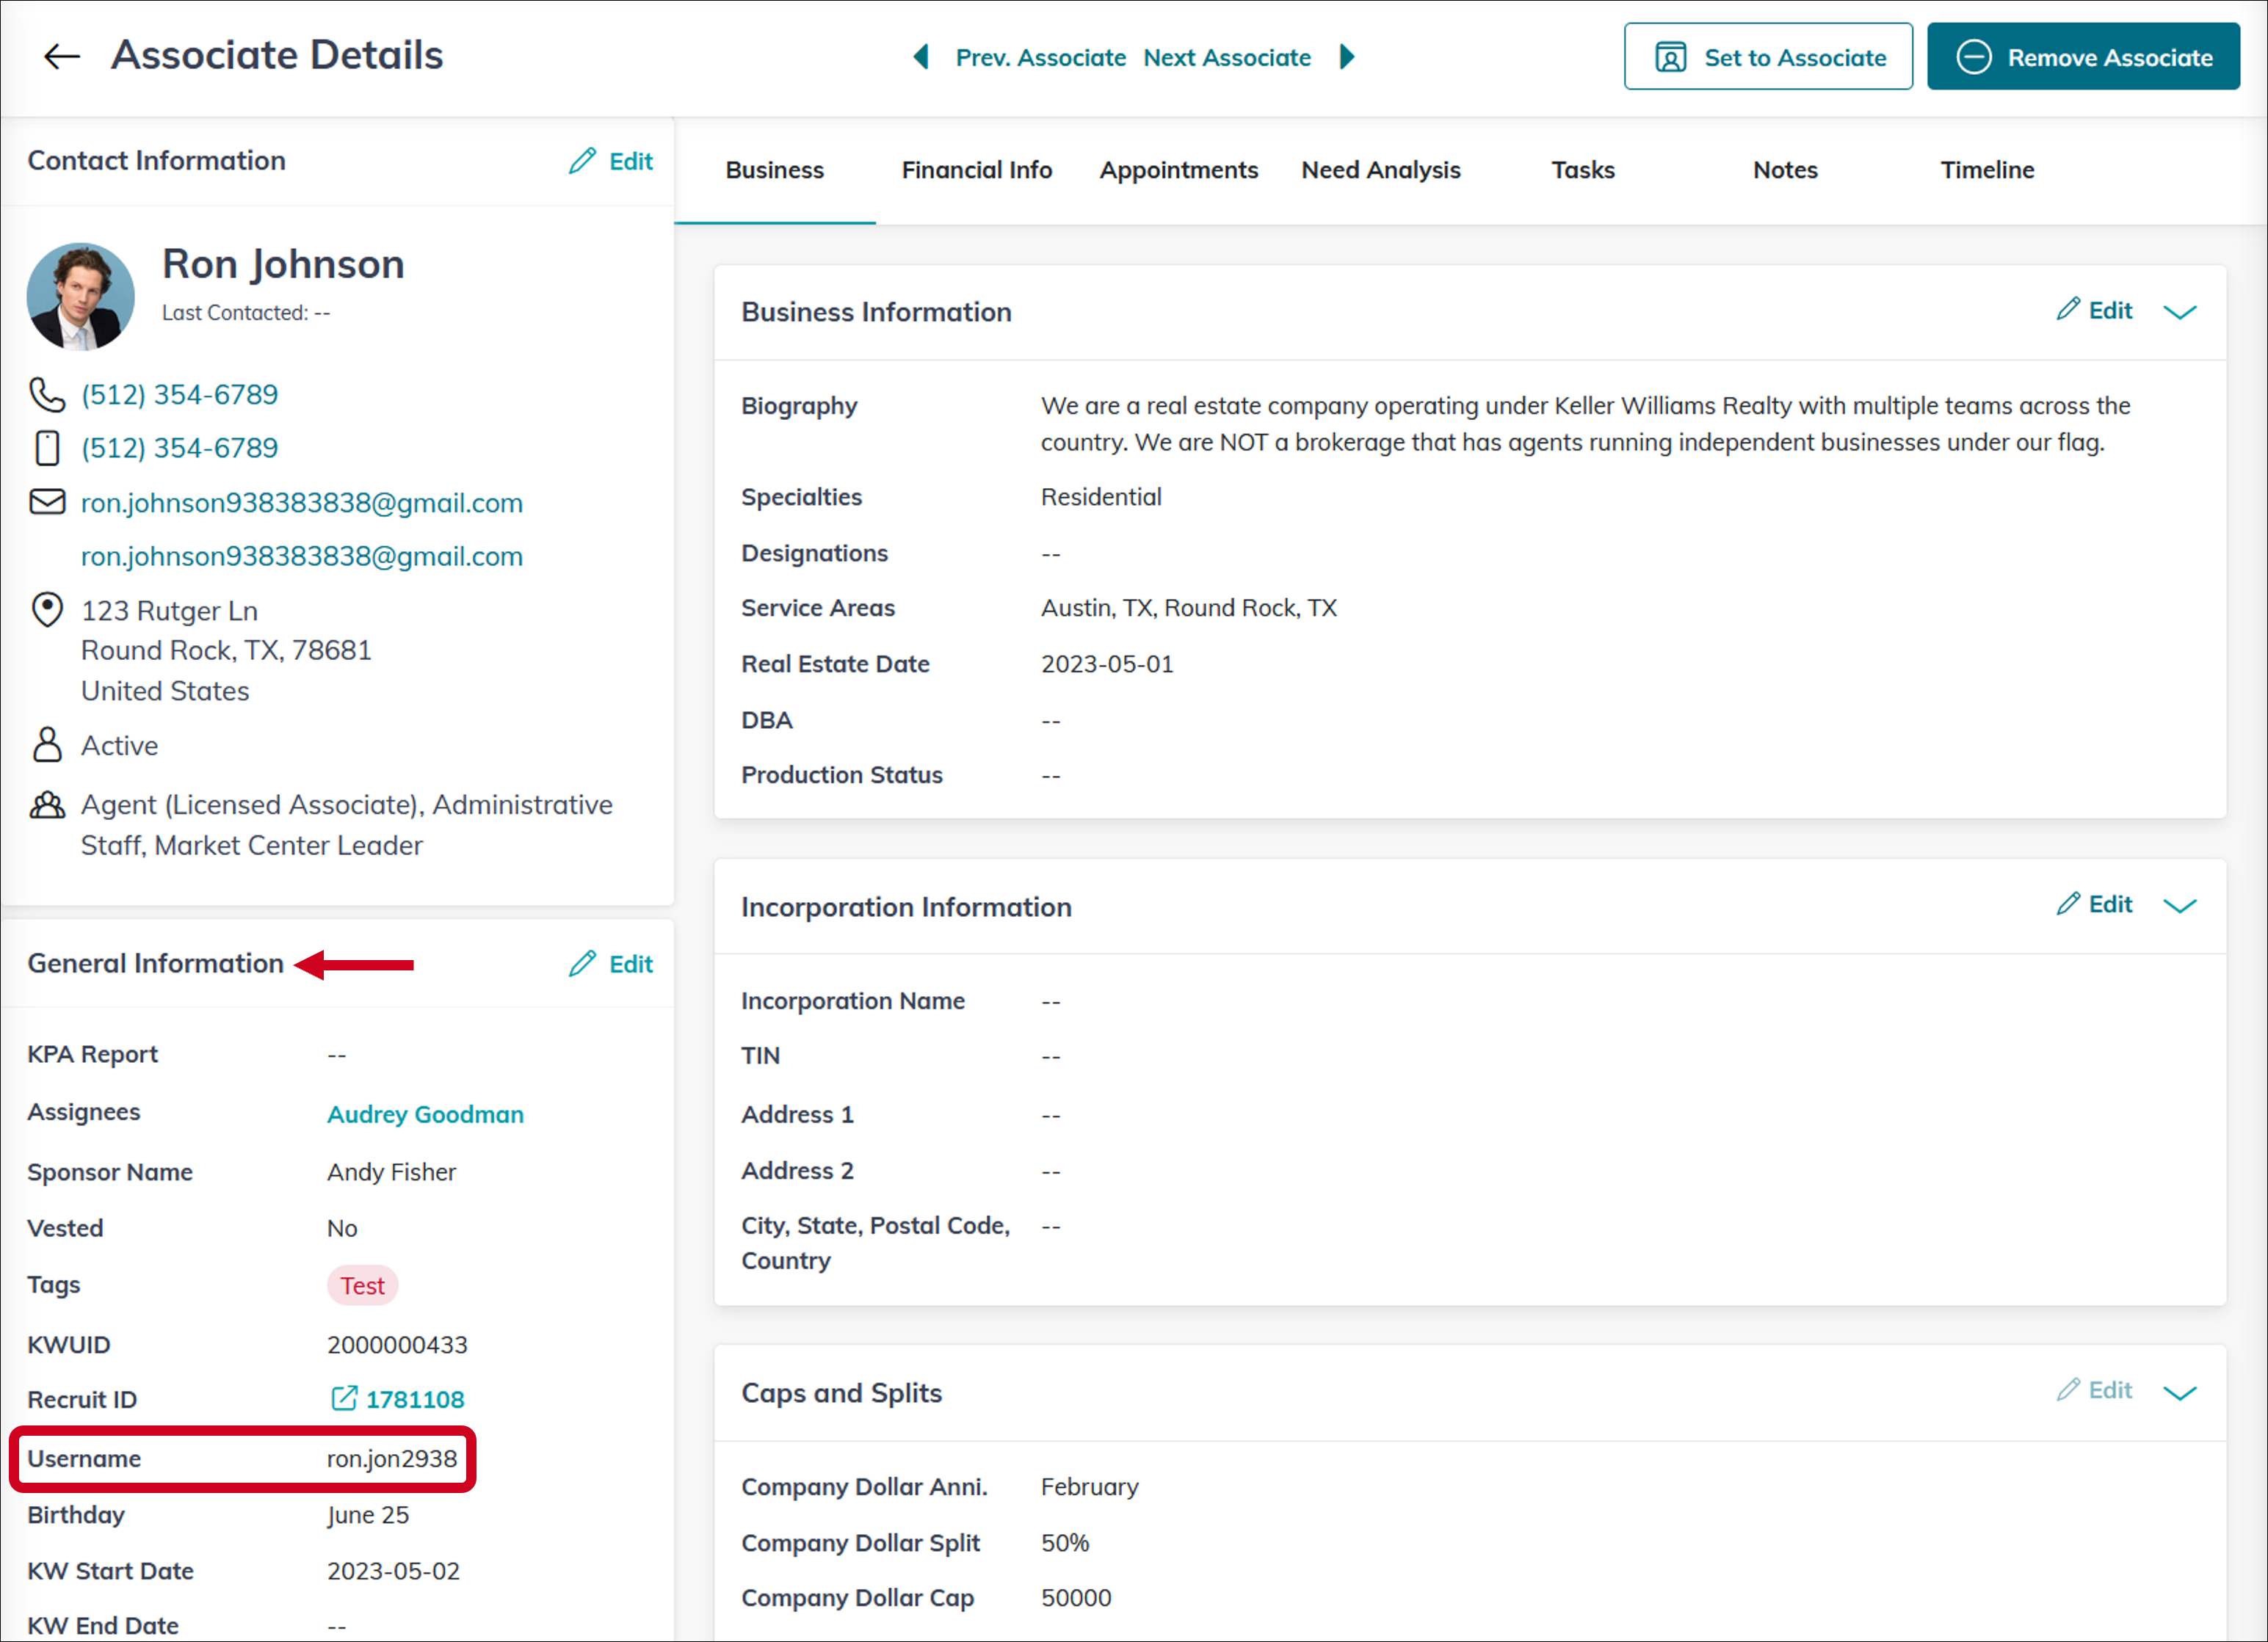
Task: Open Recruit ID 1781108 link
Action: [414, 1400]
